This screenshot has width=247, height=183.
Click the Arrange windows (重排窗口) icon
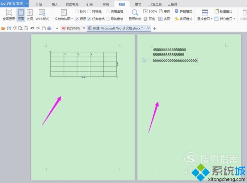205,12
